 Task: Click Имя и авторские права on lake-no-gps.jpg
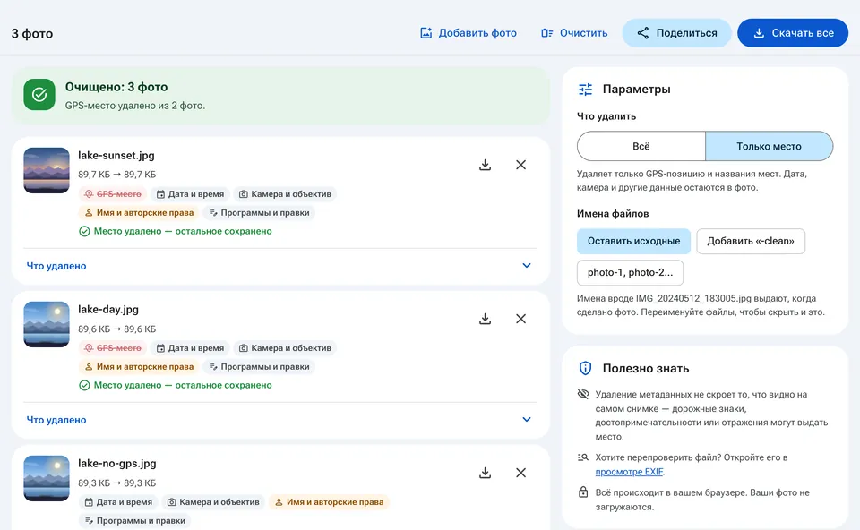click(x=329, y=502)
